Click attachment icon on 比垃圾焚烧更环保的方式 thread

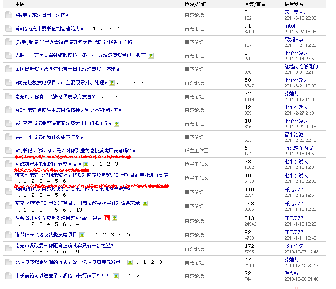click(x=130, y=262)
